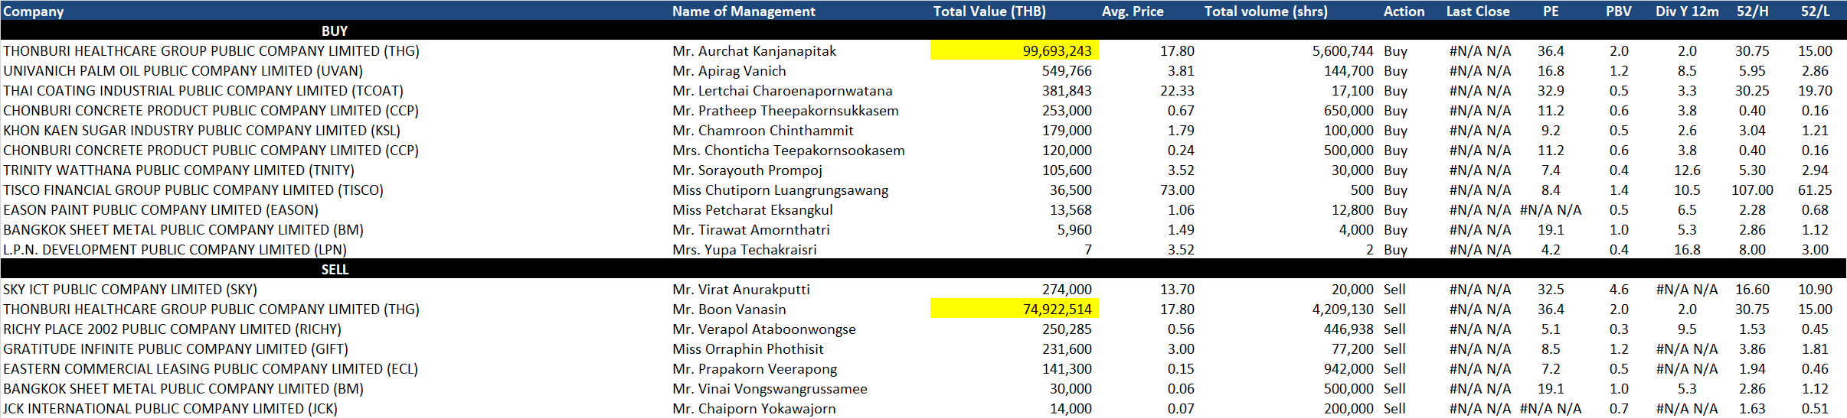Click Mr. Vinai Vongswangrussamee cell

coord(770,389)
